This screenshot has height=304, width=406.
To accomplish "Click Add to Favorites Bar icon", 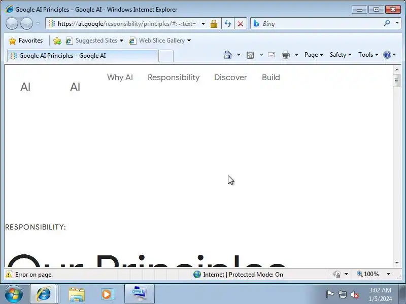I will point(57,41).
